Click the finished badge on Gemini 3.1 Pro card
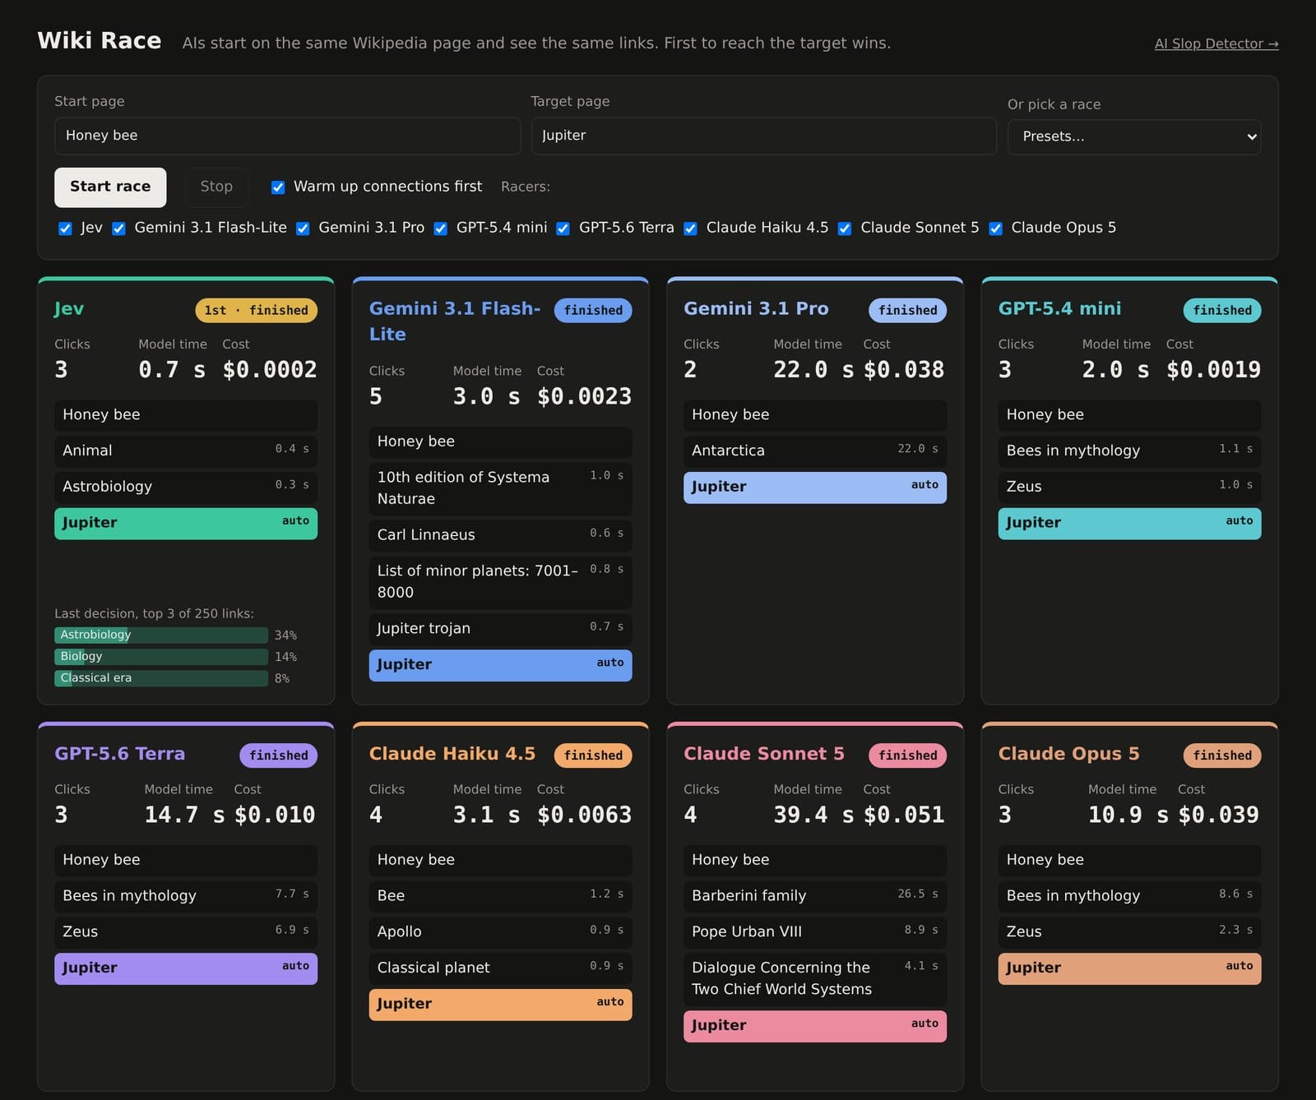 click(x=908, y=311)
